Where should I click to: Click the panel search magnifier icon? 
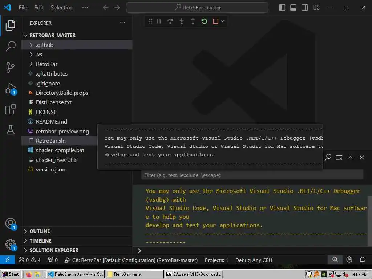[328, 157]
